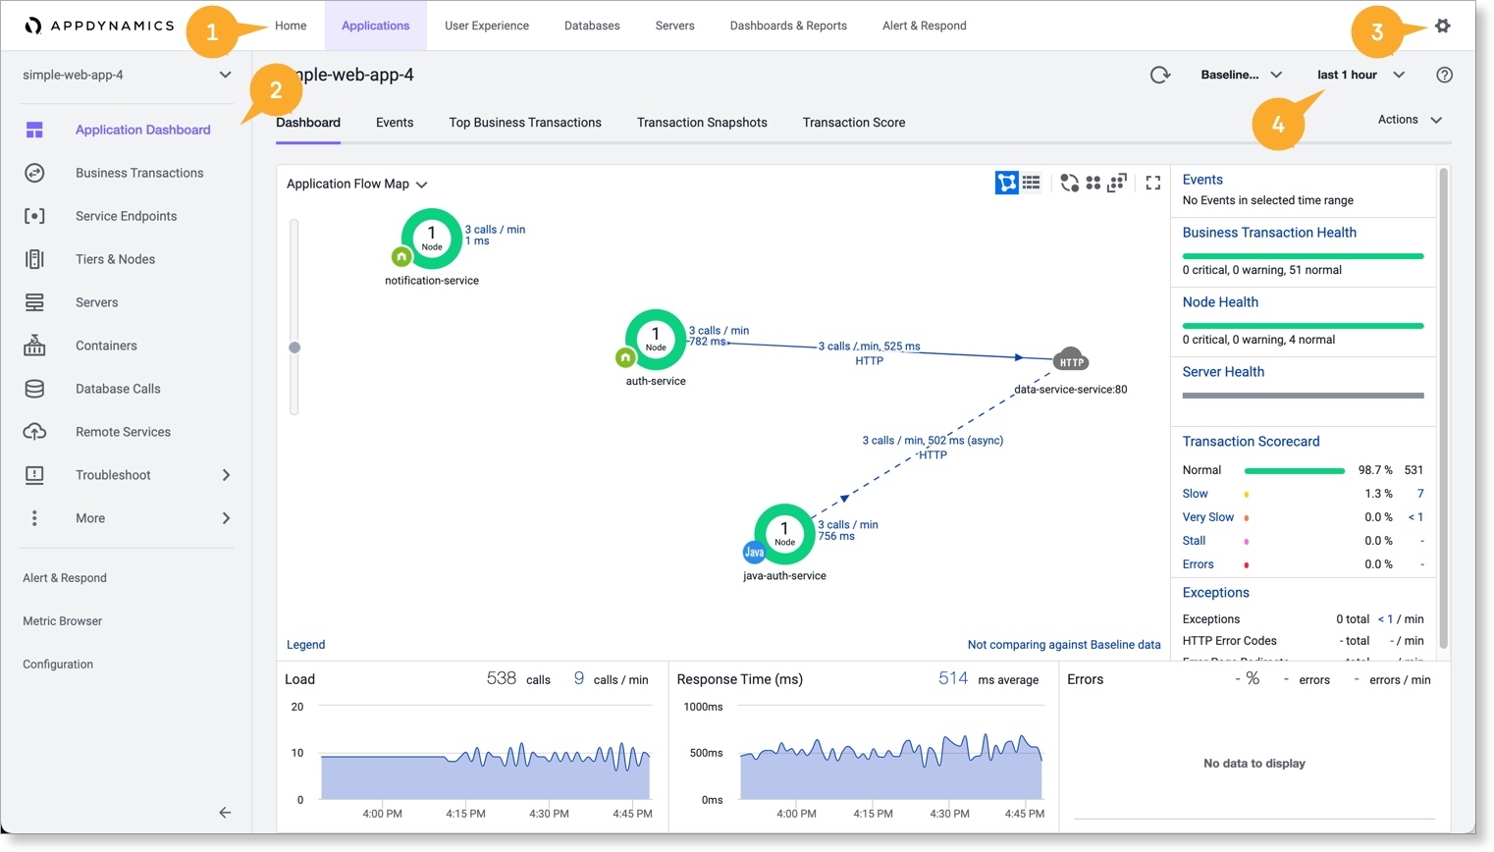Screen dimensions: 1494x852
Task: Open the help question mark icon
Action: [x=1444, y=75]
